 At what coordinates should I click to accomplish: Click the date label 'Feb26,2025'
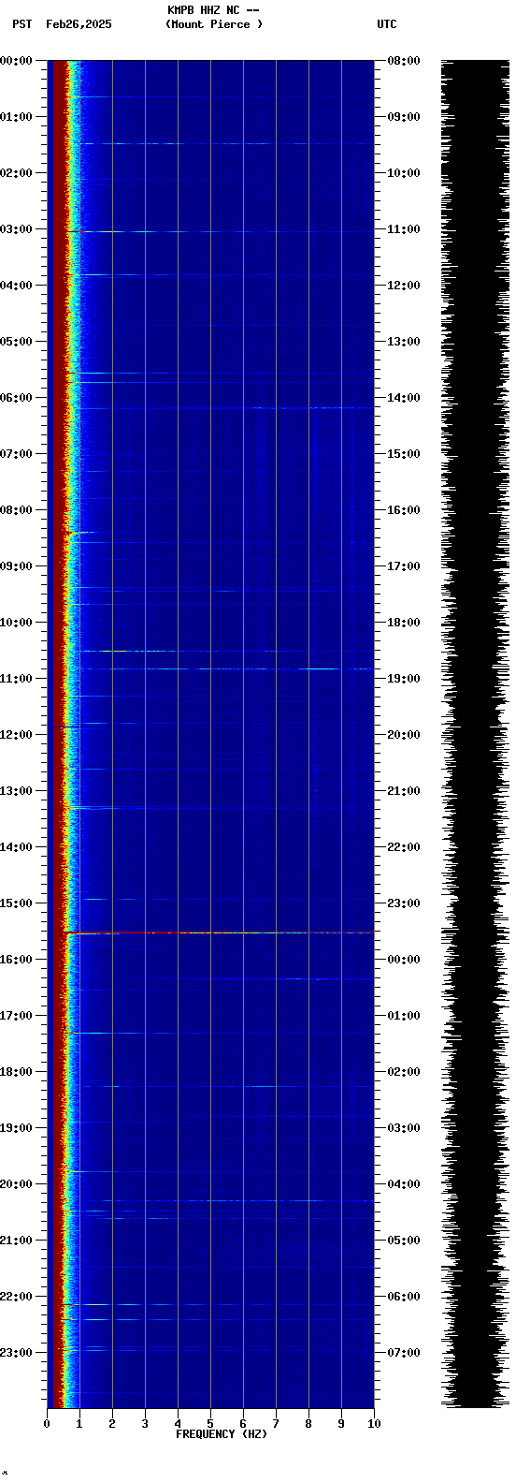tap(79, 24)
